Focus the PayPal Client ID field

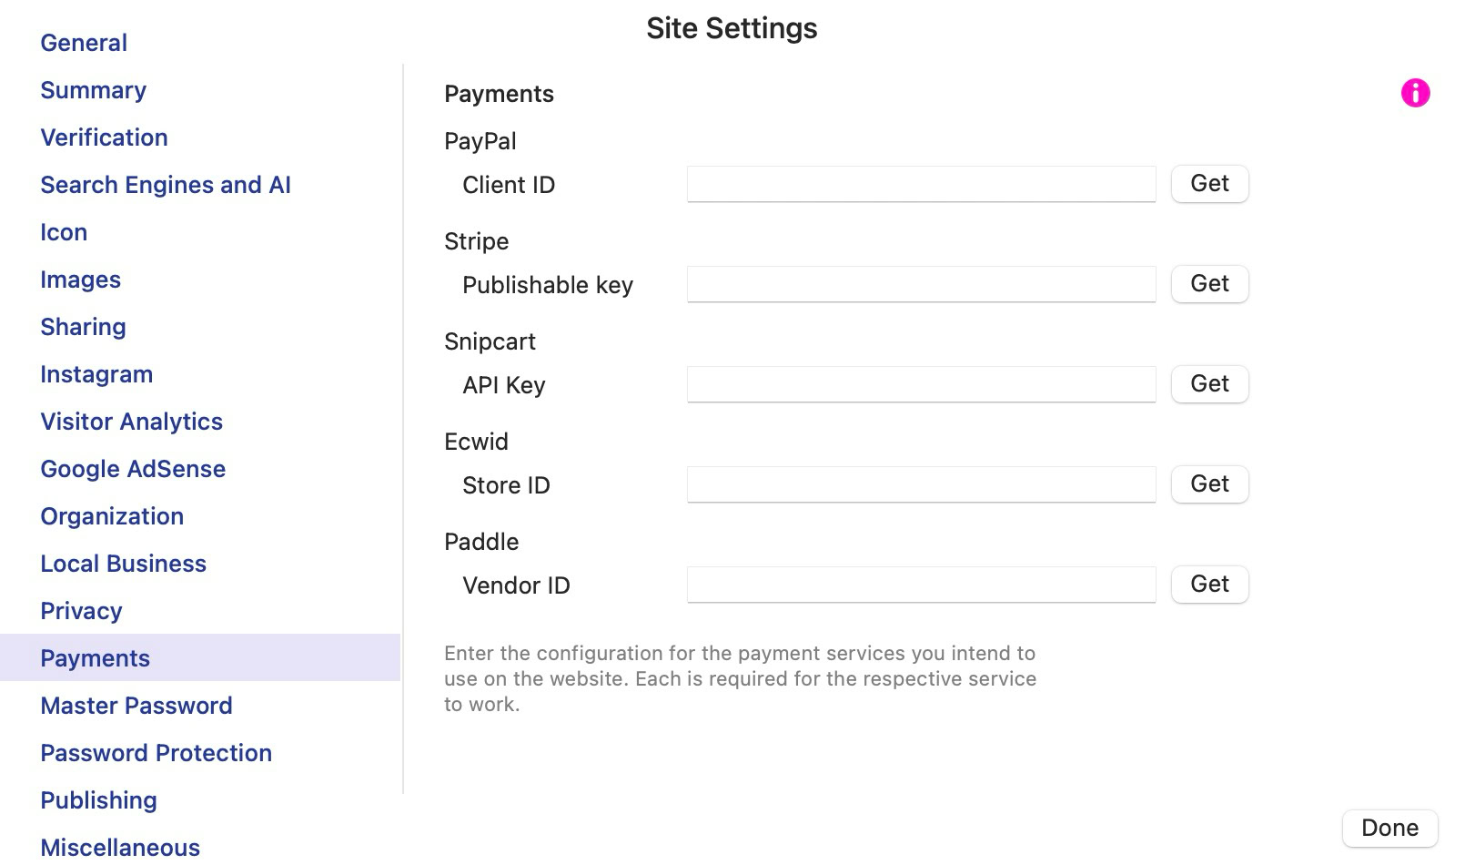point(921,184)
